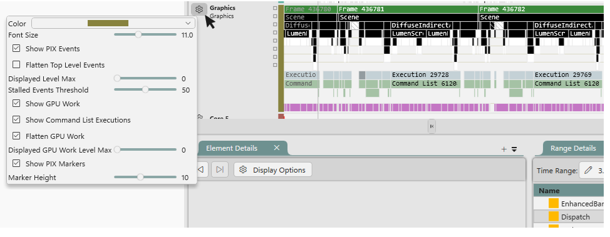Add a new panel tab with plus icon
This screenshot has height=237, width=610.
pyautogui.click(x=504, y=149)
